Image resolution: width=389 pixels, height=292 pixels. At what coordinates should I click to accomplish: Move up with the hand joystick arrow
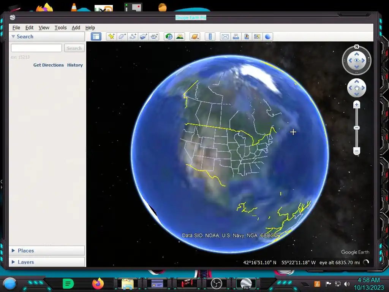356,81
